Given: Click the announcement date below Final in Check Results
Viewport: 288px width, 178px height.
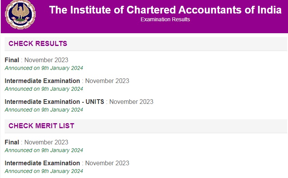Looking at the screenshot, I should pos(44,68).
